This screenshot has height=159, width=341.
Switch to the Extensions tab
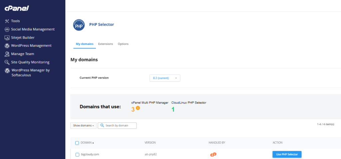[x=106, y=44]
